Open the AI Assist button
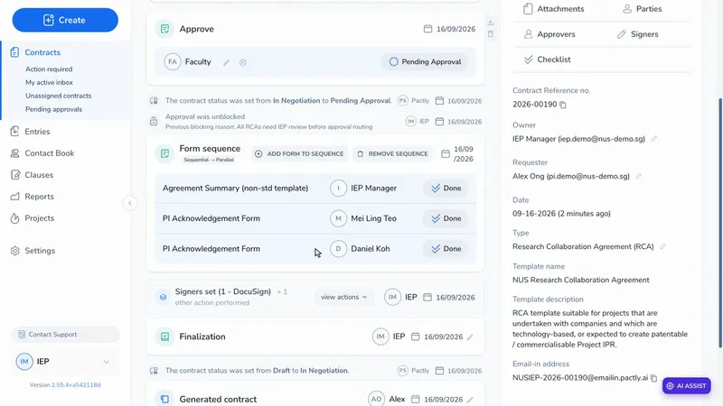 (687, 386)
